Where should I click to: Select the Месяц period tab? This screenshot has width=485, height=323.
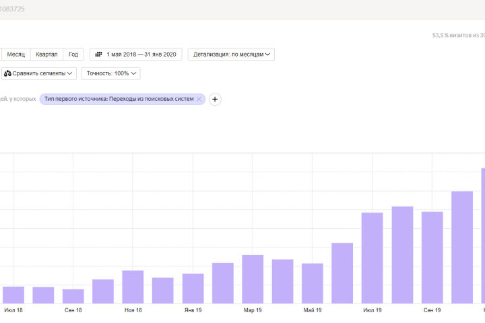point(15,55)
